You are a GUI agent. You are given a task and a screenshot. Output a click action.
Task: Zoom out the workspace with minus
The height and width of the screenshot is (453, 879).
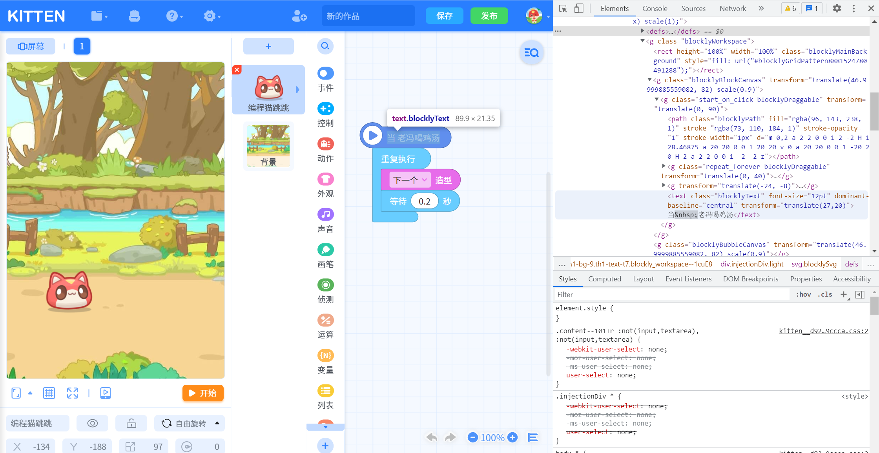coord(473,437)
